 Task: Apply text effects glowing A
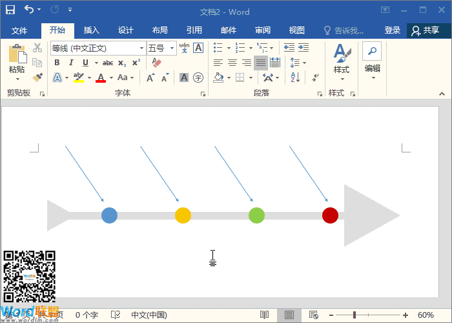[57, 78]
